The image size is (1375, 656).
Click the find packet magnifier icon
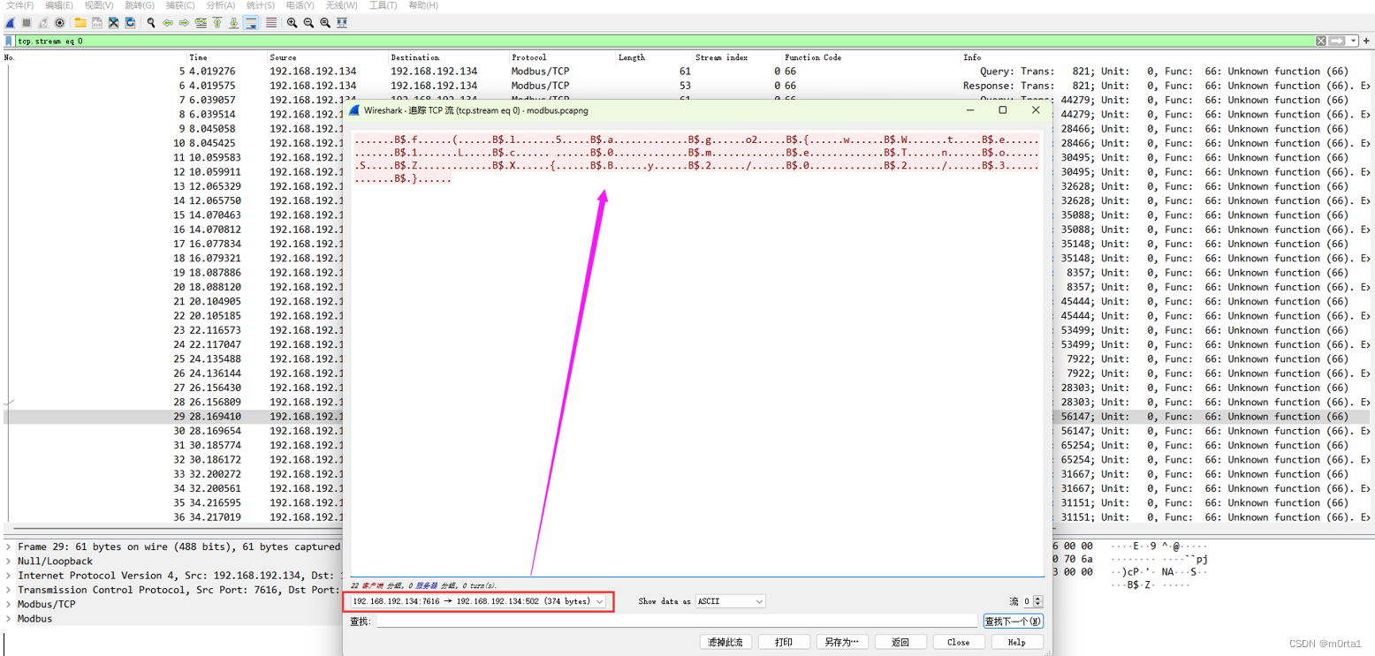151,23
